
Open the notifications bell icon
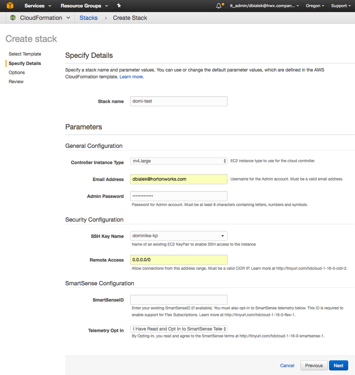219,6
